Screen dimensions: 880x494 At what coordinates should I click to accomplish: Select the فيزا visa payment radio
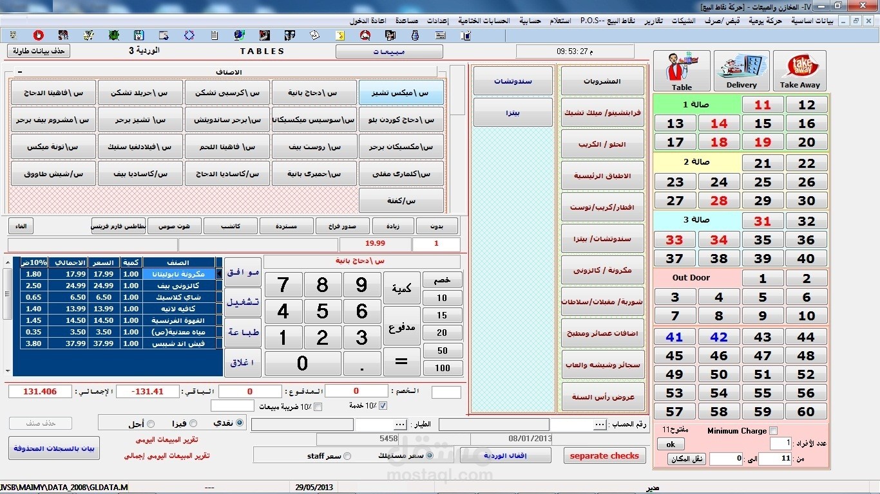(194, 424)
